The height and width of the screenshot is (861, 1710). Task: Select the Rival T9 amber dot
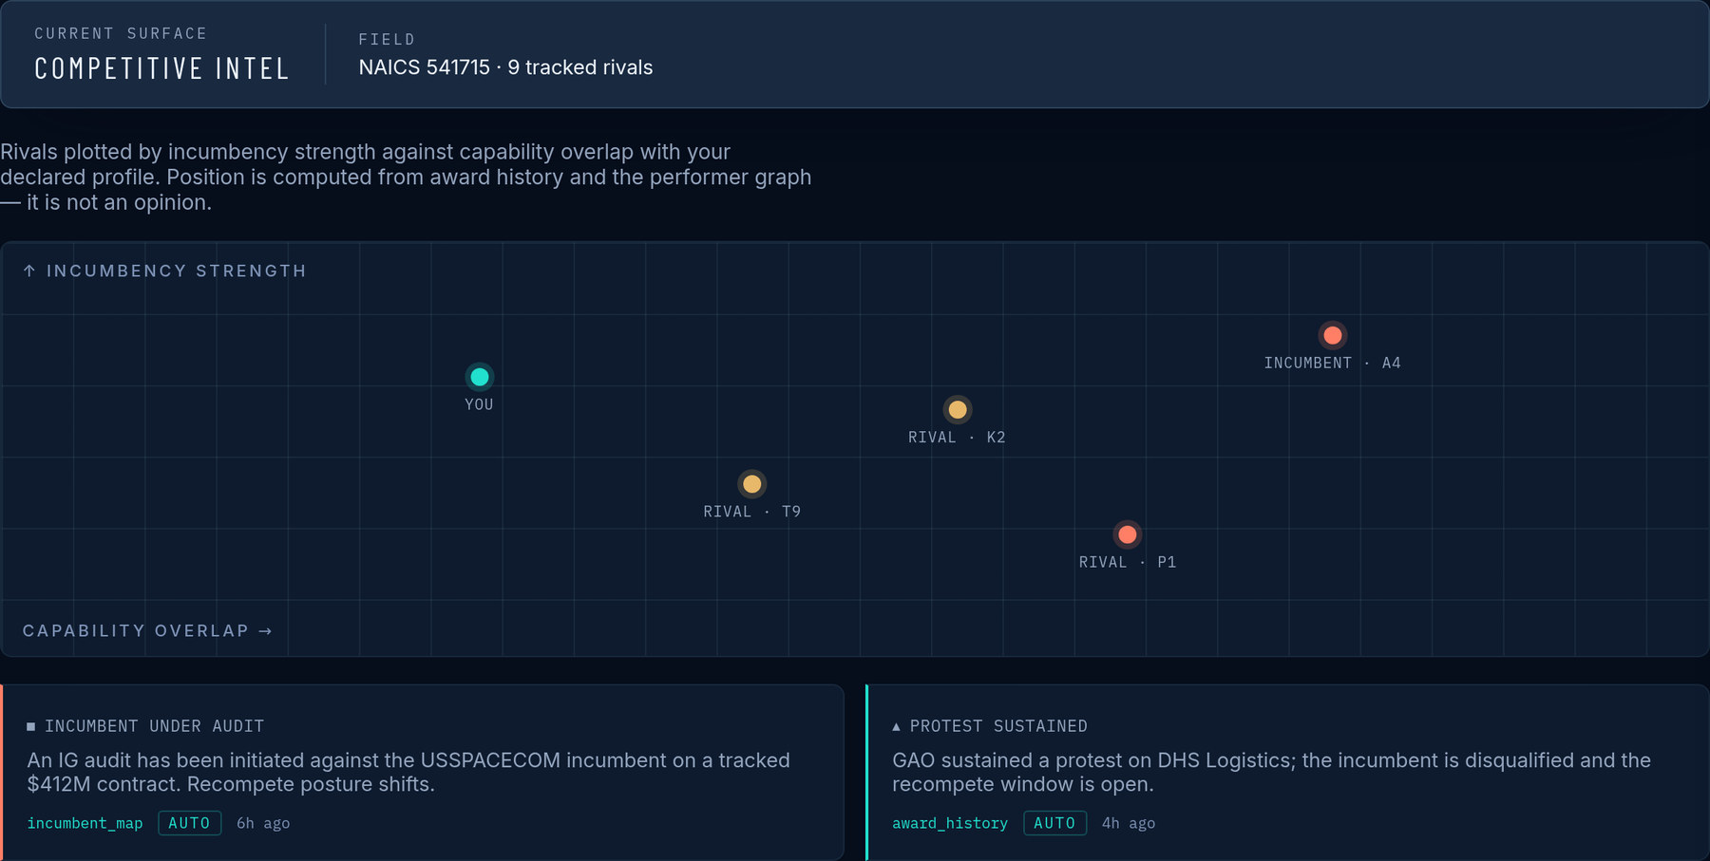(x=752, y=484)
